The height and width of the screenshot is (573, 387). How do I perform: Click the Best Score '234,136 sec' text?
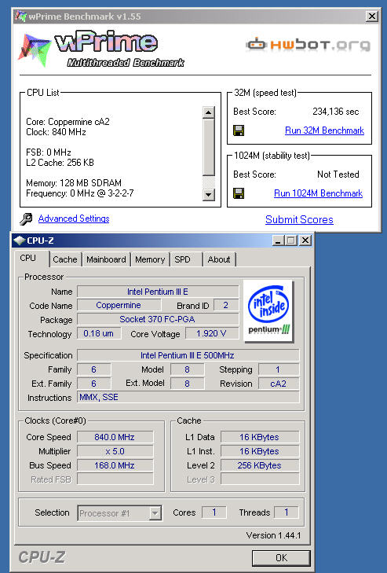(335, 112)
